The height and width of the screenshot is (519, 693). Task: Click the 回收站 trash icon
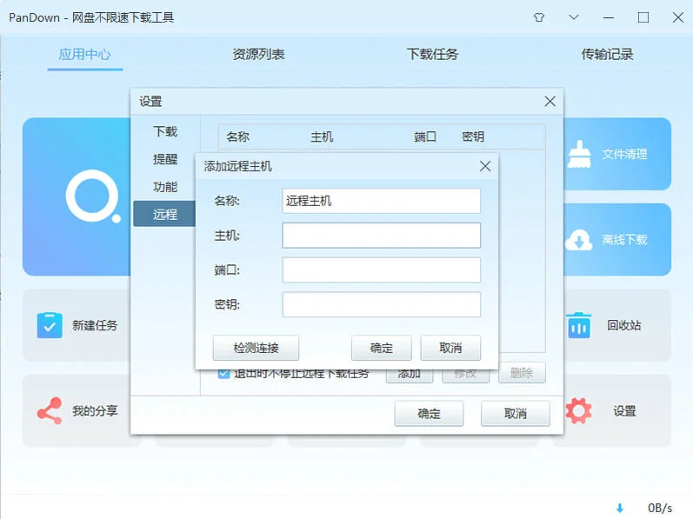pos(579,325)
